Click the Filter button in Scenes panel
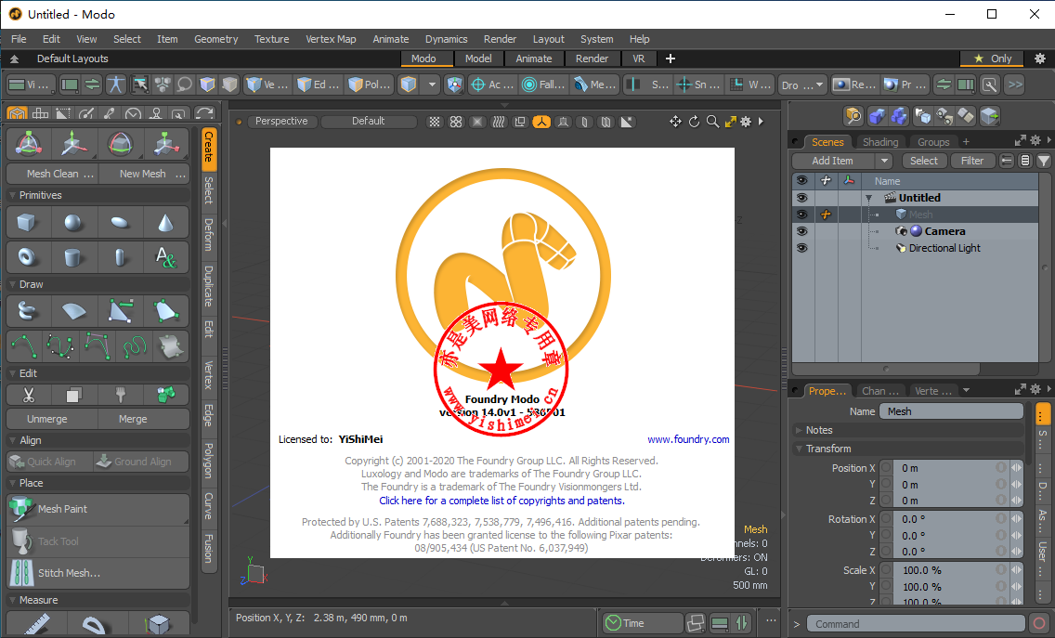 972,161
